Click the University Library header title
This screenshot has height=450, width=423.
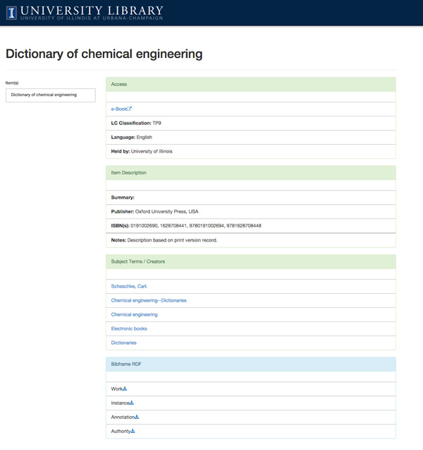92,11
